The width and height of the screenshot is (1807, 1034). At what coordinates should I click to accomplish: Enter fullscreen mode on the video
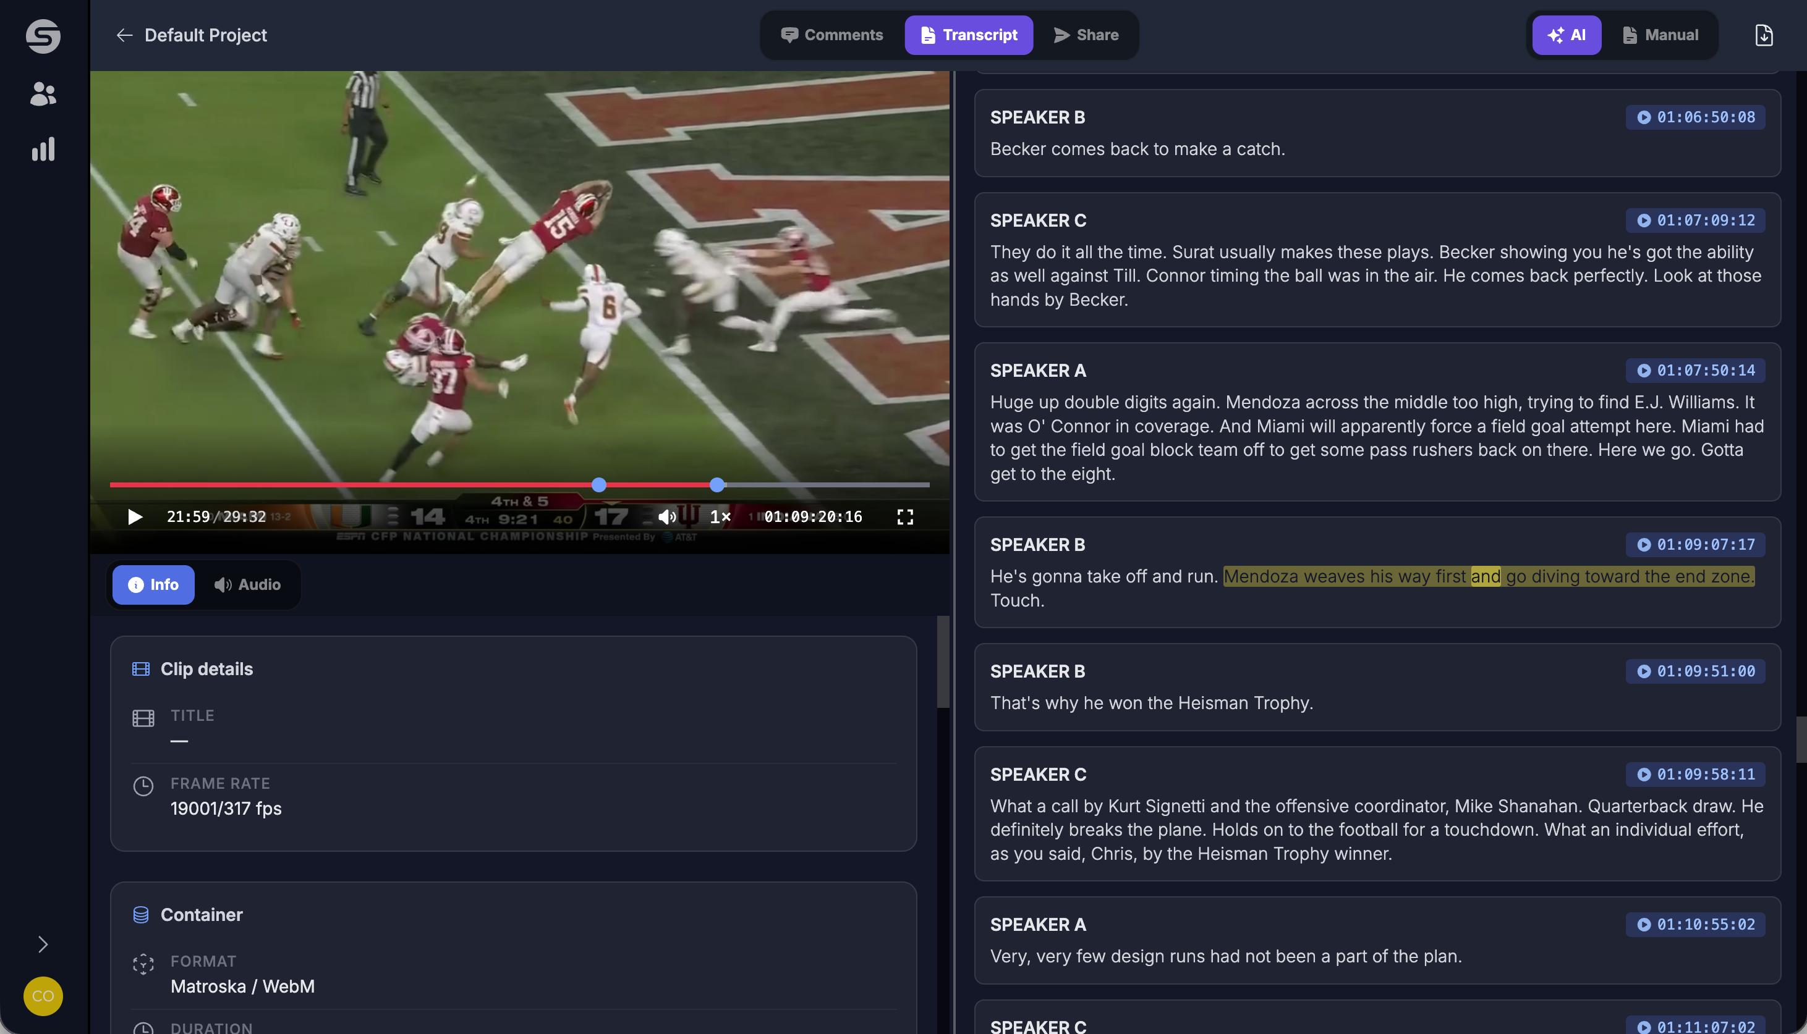[x=904, y=516]
